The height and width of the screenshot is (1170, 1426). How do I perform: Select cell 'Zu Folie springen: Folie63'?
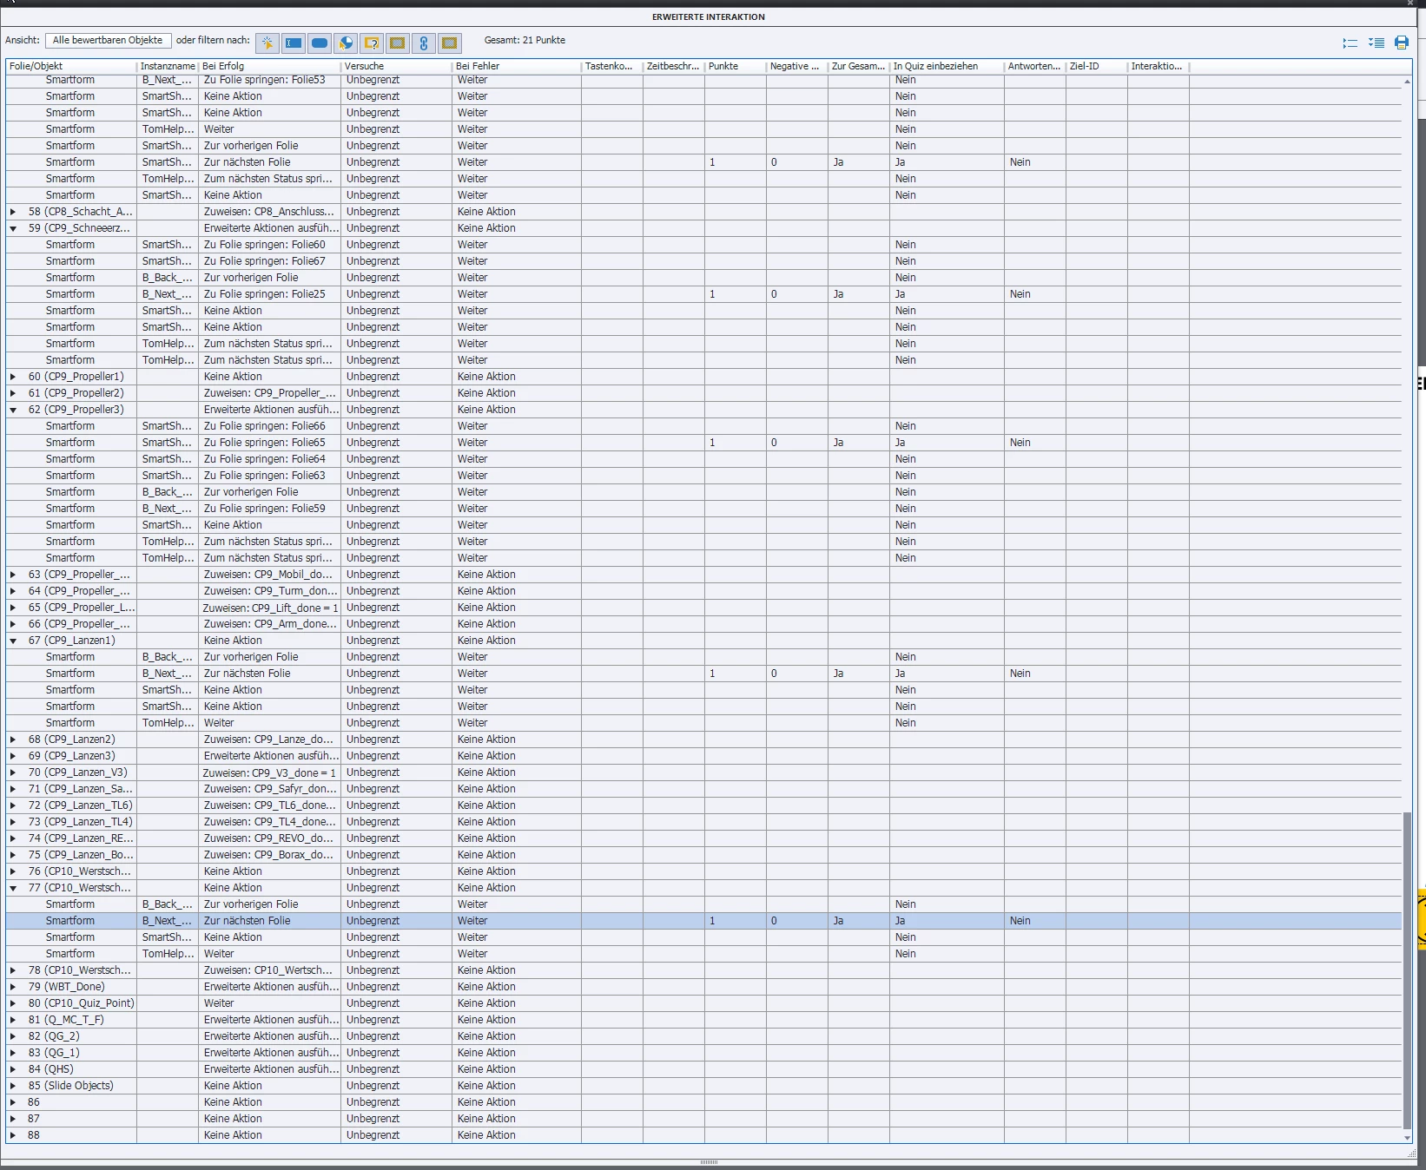tap(269, 476)
